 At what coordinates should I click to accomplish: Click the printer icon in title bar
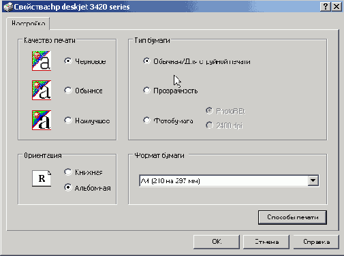tap(8, 7)
